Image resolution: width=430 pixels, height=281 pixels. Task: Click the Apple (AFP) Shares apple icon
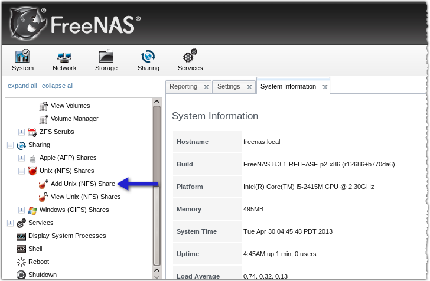(x=32, y=158)
